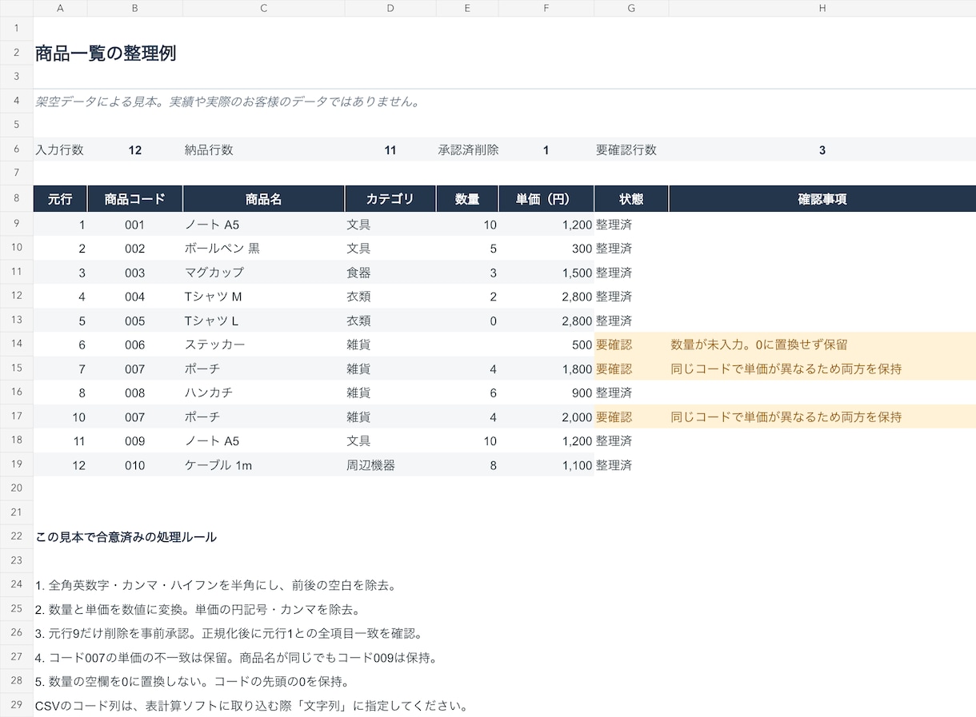Select the マグカップ product name cell
Viewport: 976px width, 717px height.
264,273
